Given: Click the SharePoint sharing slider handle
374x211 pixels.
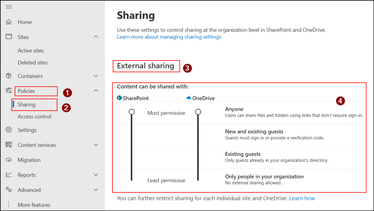Looking at the screenshot, I should (x=131, y=112).
